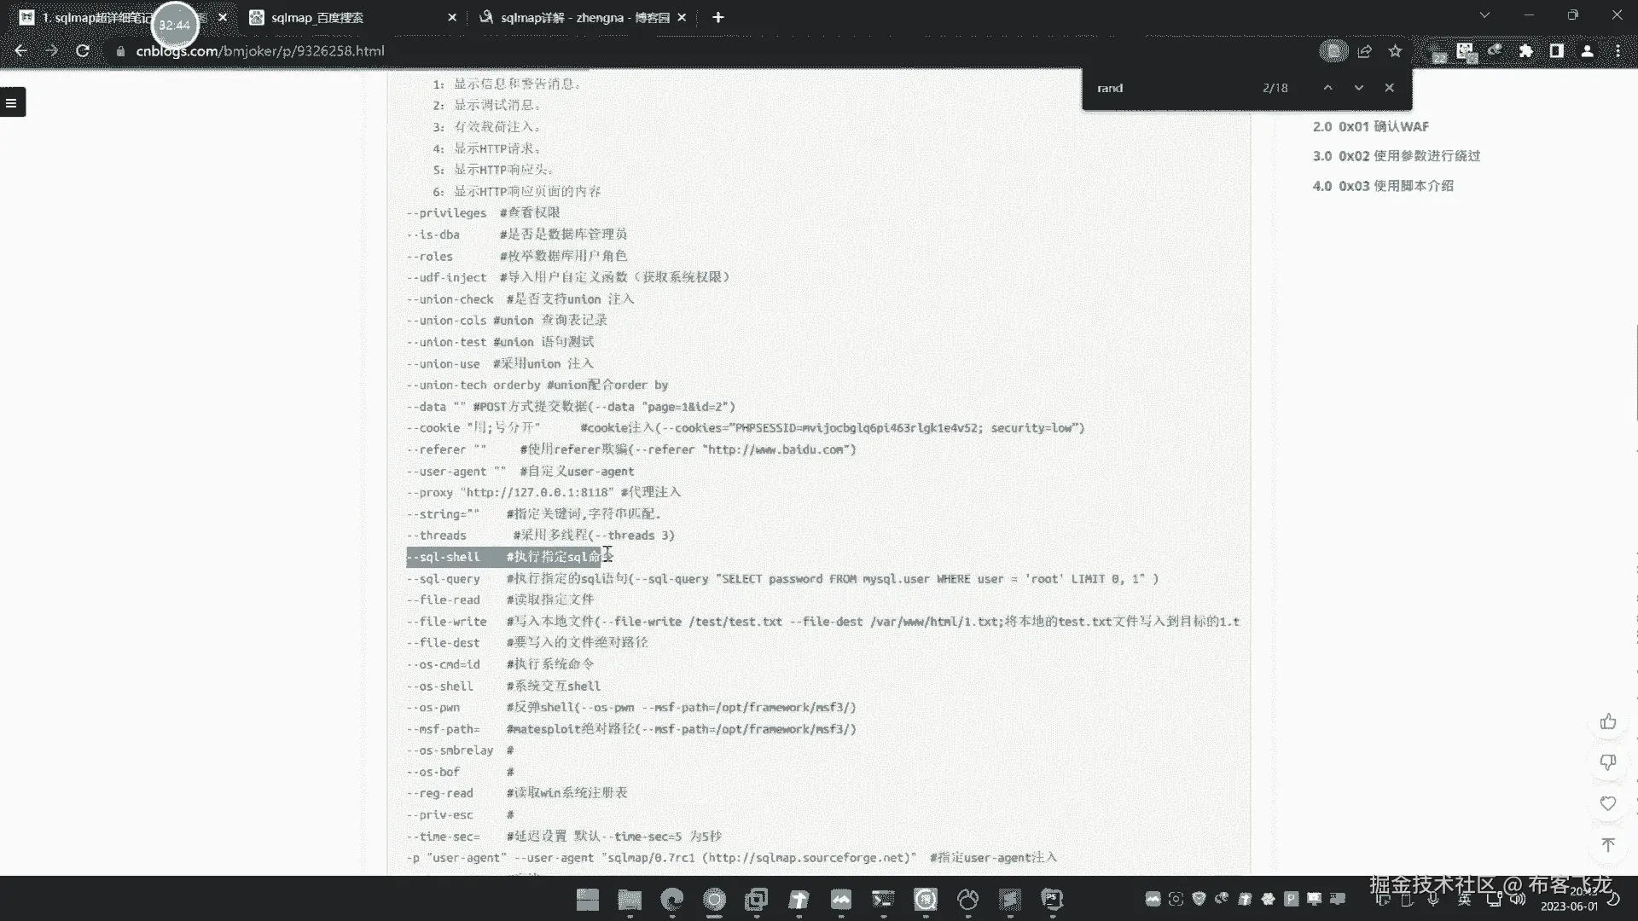
Task: Click the address bar URL
Action: coord(260,51)
